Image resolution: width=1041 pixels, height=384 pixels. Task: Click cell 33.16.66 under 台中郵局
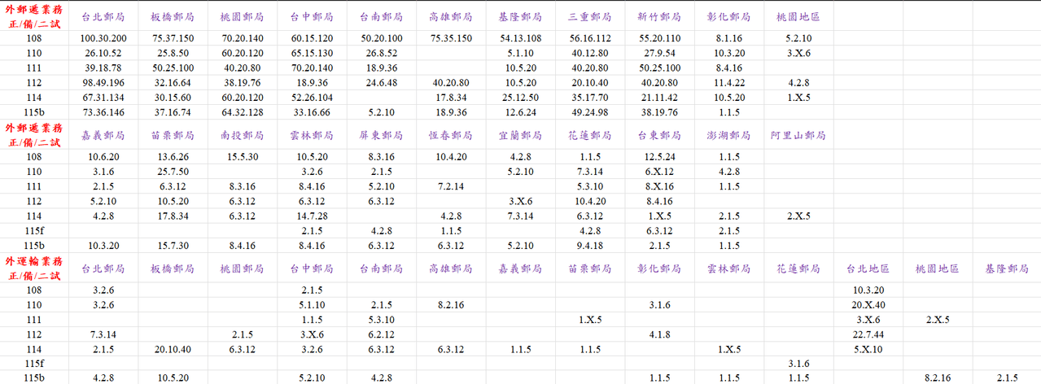tap(311, 112)
